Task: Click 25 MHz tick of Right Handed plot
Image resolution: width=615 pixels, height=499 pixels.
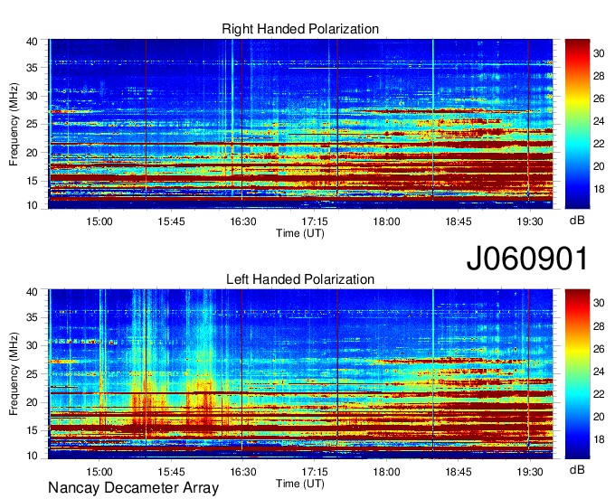Action: 33,124
